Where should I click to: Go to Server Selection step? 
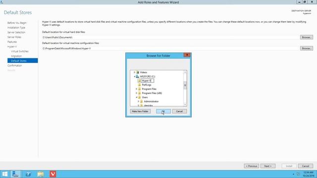click(x=16, y=32)
